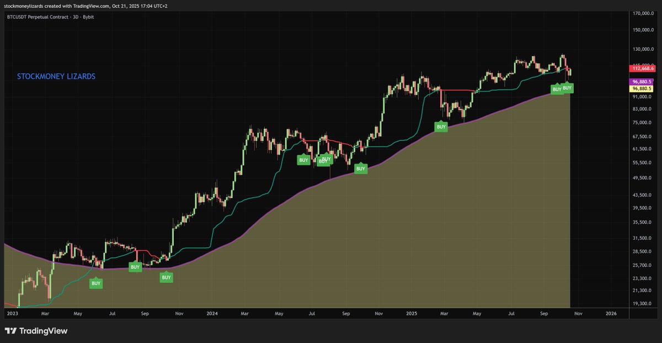The height and width of the screenshot is (343, 662).
Task: Select the BUY marker near September 2024
Action: [361, 168]
